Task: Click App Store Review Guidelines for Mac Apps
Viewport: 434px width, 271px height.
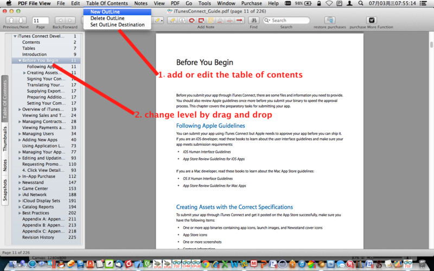Action: pos(214,186)
